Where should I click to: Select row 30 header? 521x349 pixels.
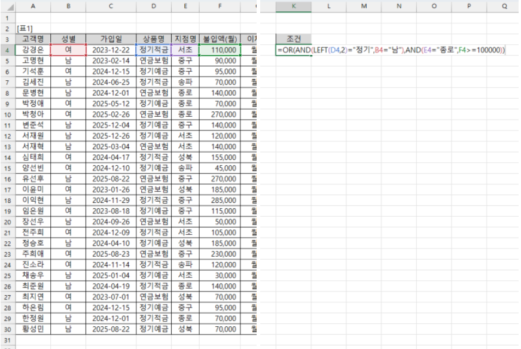(7, 329)
